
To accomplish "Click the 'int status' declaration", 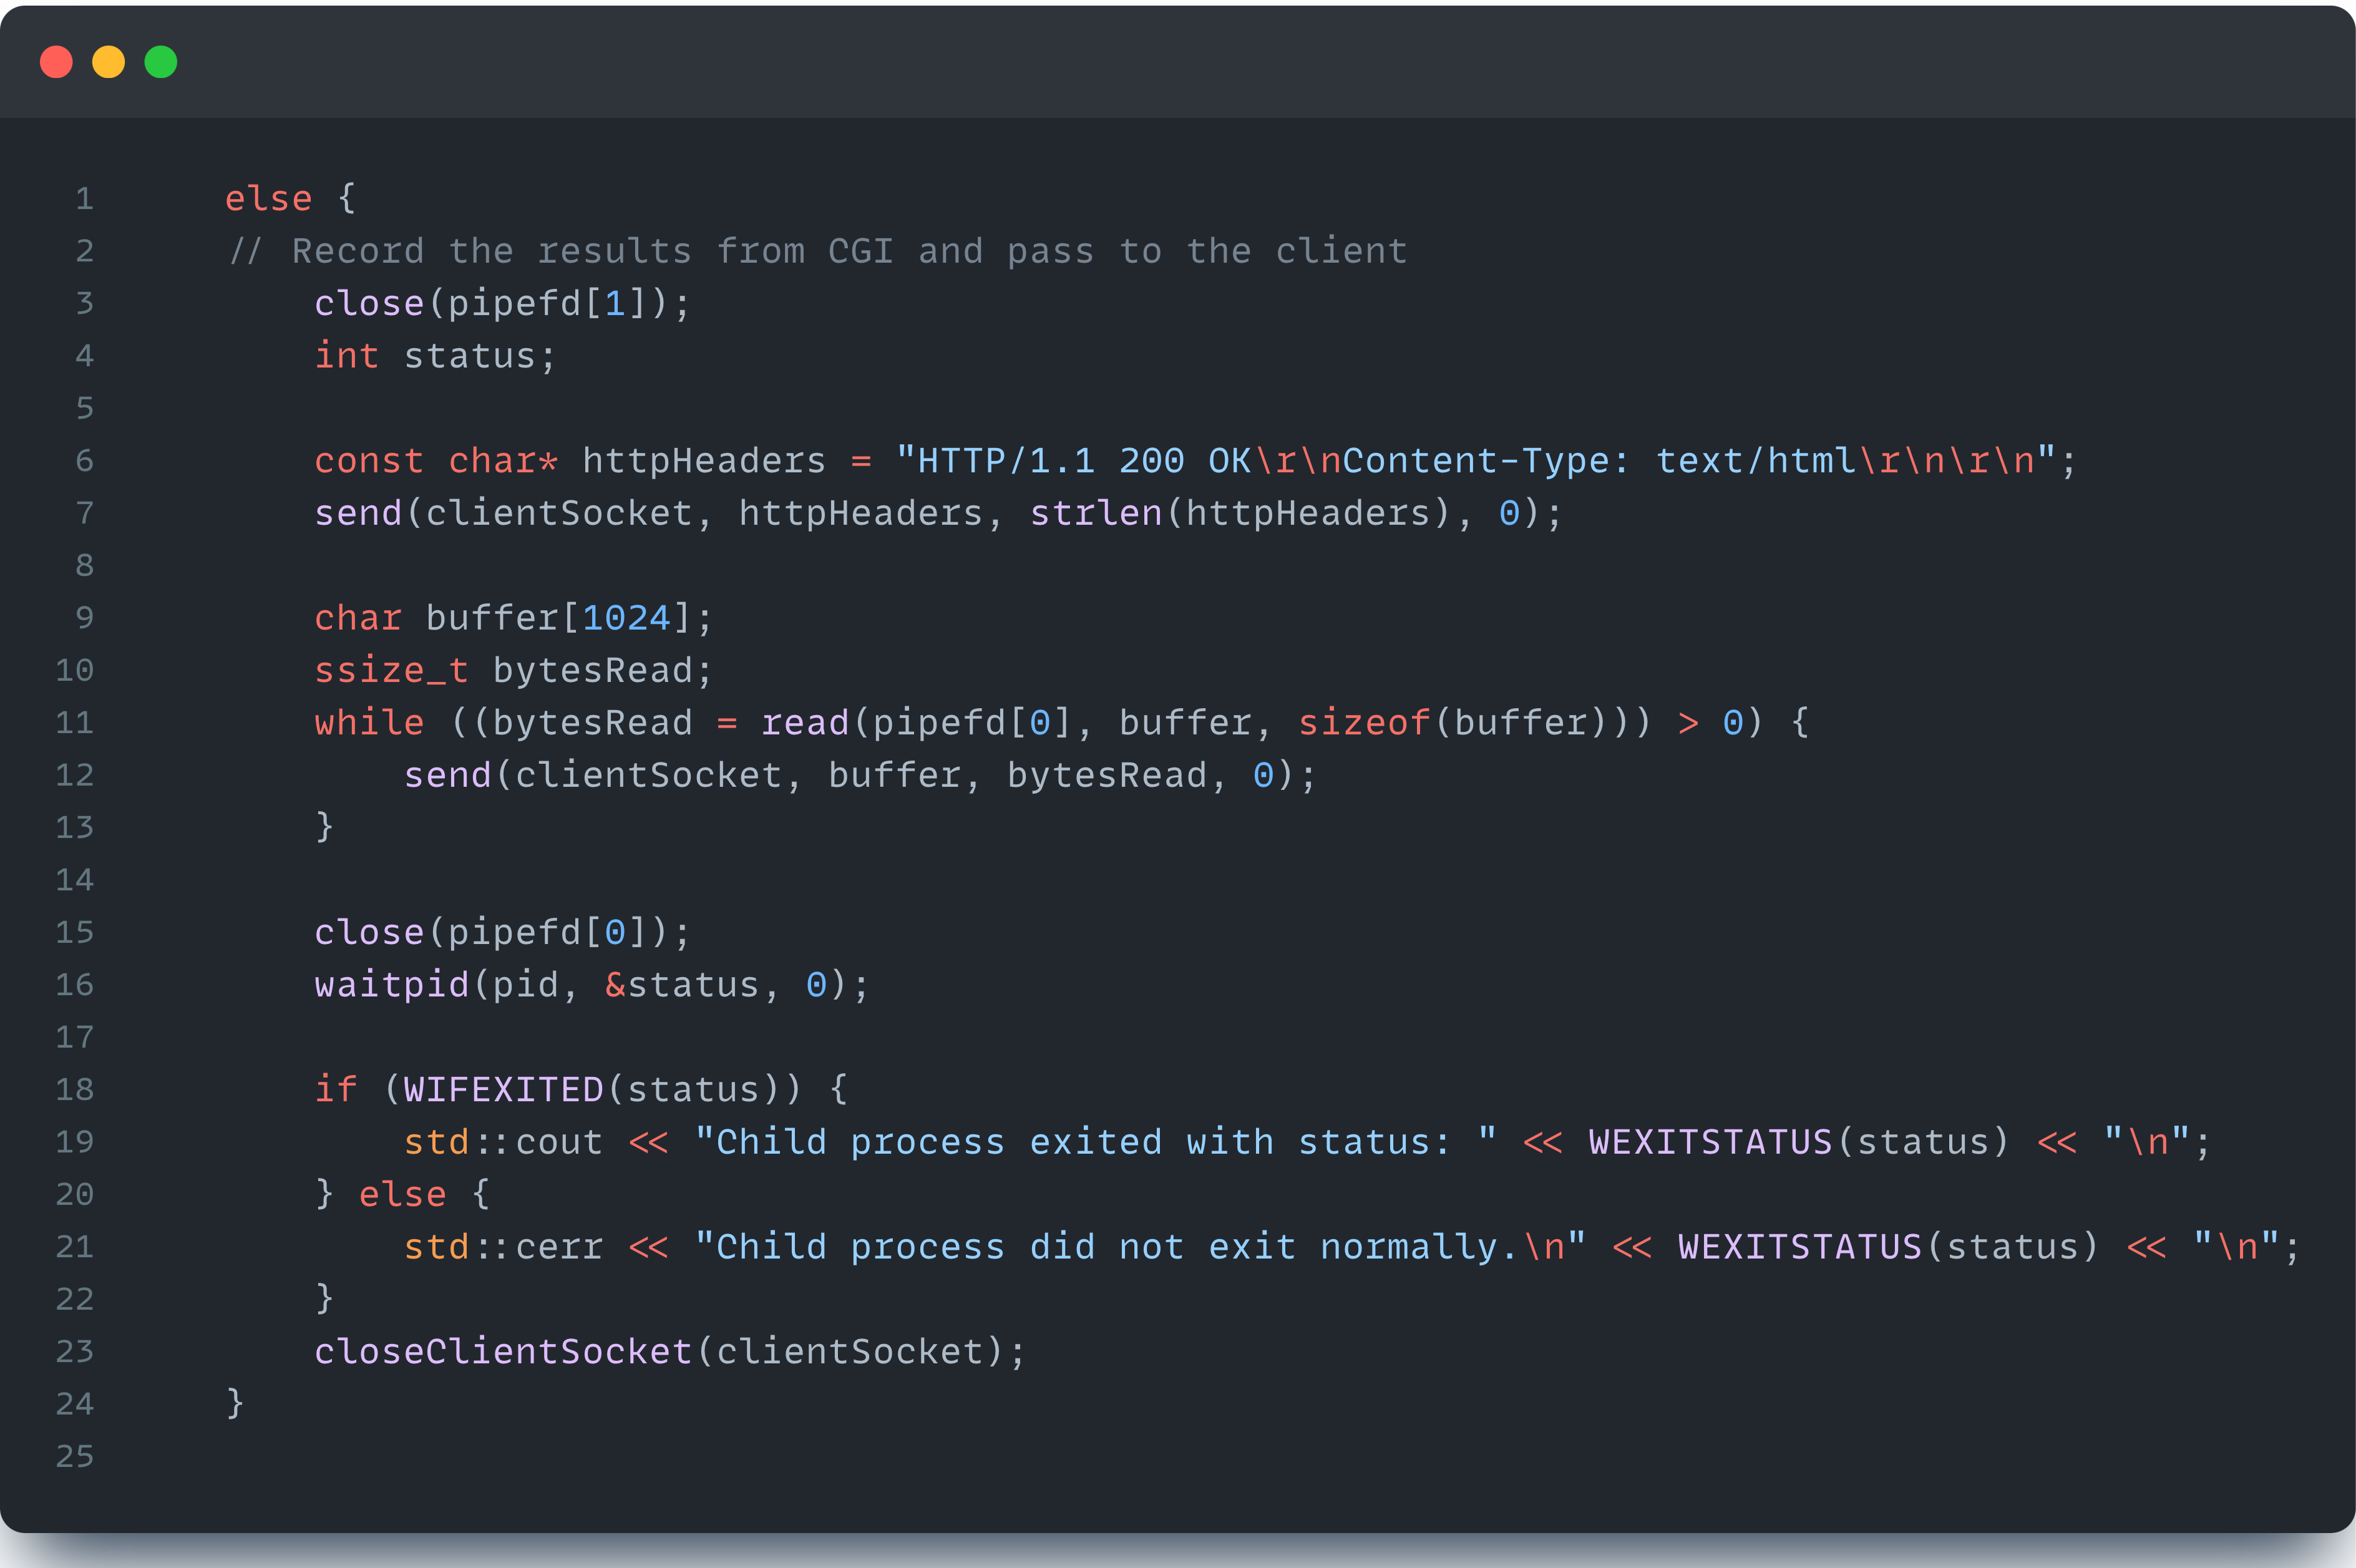I will click(x=435, y=356).
